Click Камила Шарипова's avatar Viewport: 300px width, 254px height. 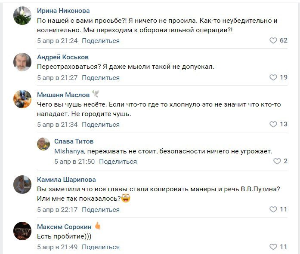[22, 184]
